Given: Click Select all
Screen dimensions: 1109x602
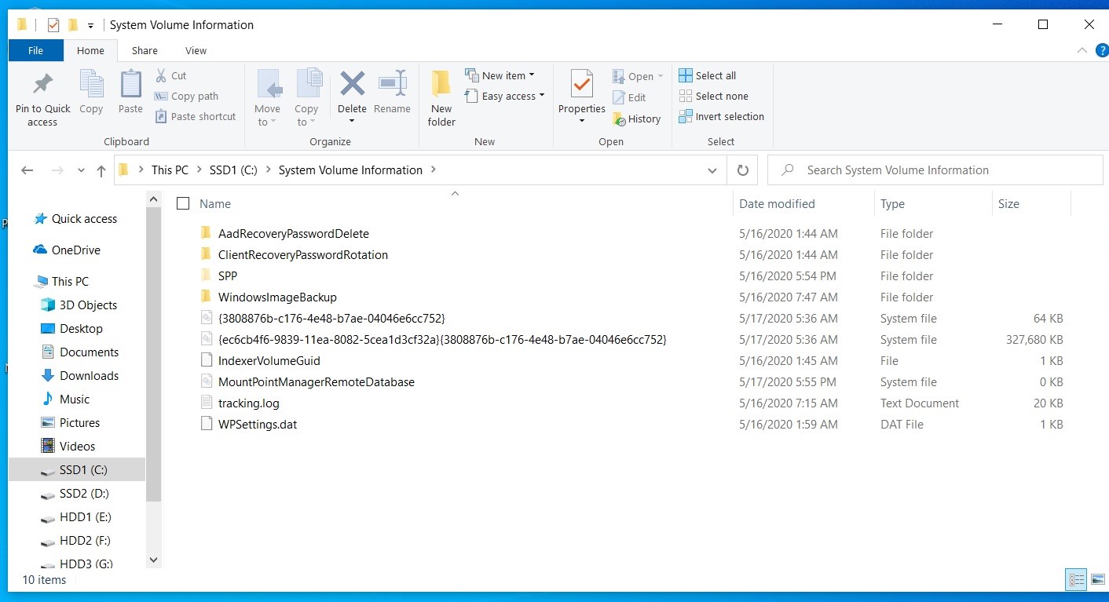Looking at the screenshot, I should [708, 75].
